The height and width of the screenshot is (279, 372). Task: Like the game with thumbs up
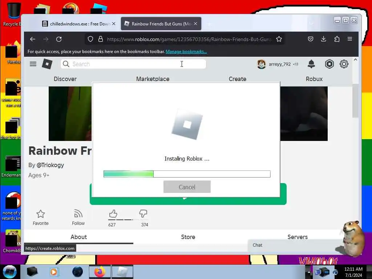pos(113,214)
